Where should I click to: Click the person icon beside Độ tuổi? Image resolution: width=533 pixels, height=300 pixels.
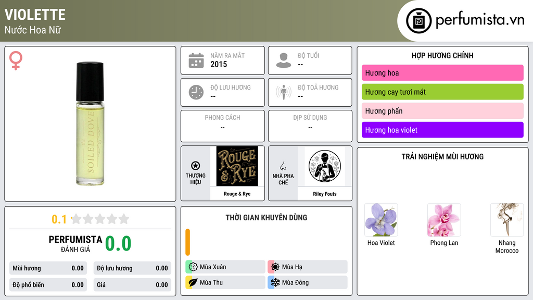(x=284, y=60)
